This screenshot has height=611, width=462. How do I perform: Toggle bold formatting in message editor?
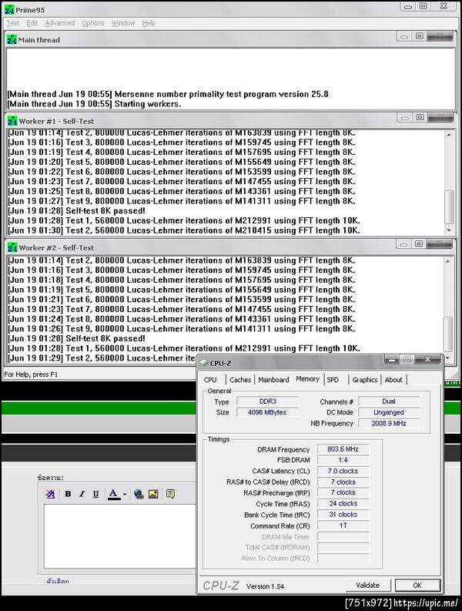(68, 494)
